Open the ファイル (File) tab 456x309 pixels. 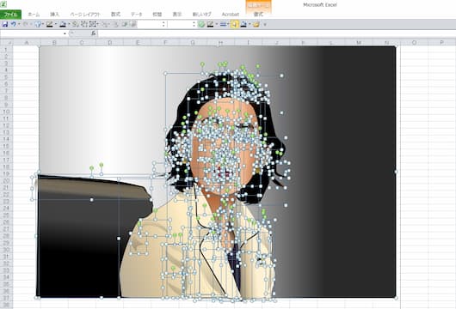click(10, 15)
